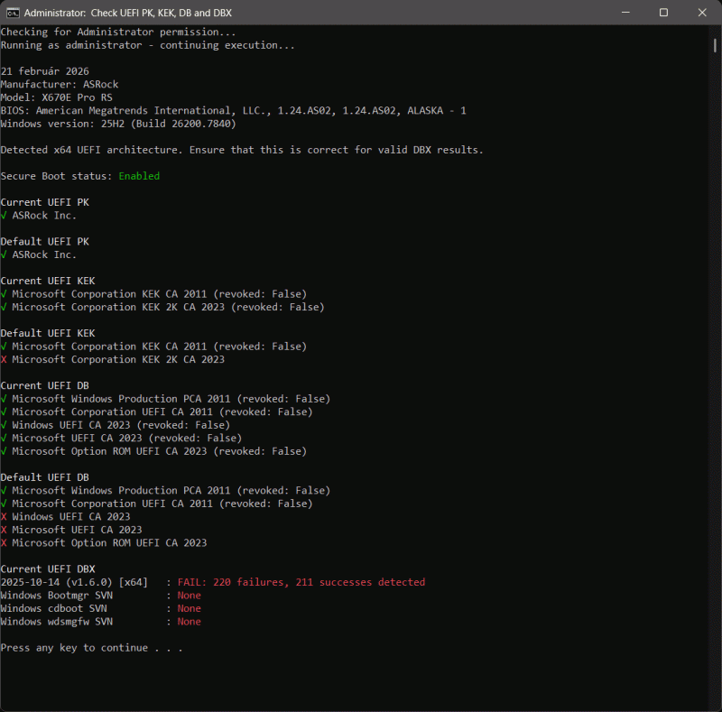Click 'Default UEFI PK' heading

(44, 242)
